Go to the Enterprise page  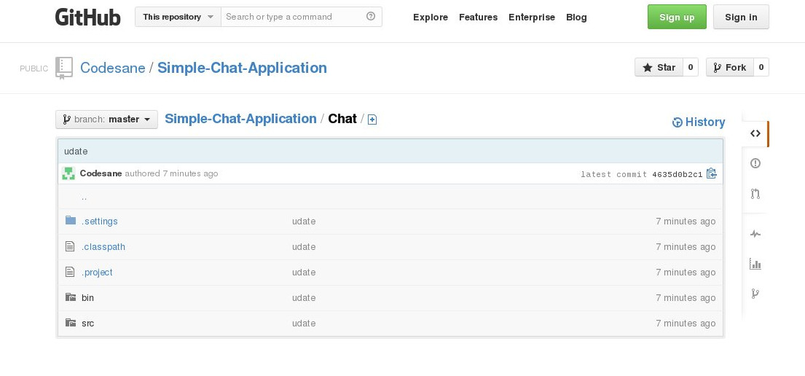pyautogui.click(x=531, y=17)
